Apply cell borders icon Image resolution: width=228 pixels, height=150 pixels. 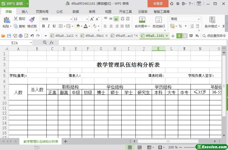tap(61, 26)
